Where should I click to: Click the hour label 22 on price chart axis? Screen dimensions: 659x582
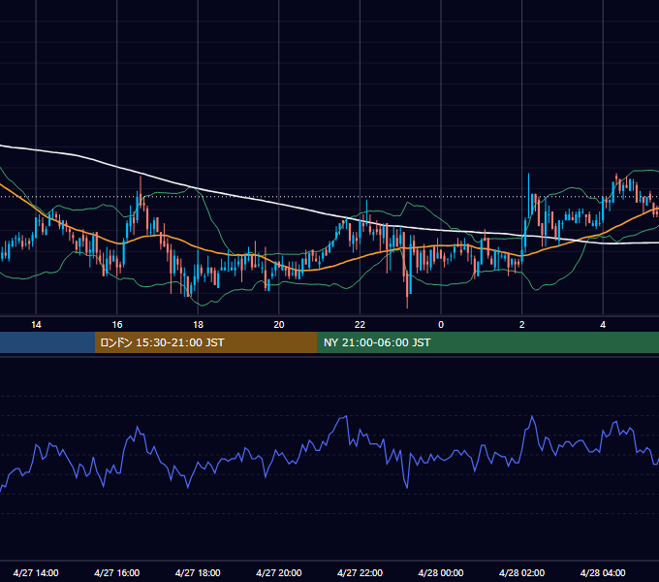(360, 325)
